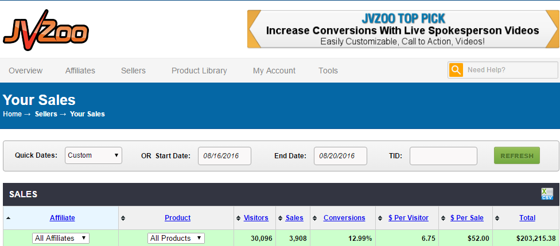Click the Your Sales page heading
The height and width of the screenshot is (246, 560).
coord(39,100)
